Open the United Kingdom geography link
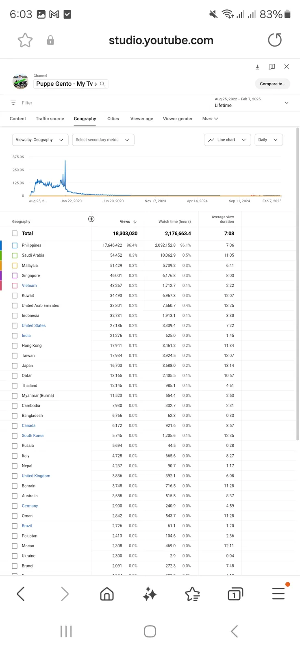The image size is (300, 650). [36, 476]
